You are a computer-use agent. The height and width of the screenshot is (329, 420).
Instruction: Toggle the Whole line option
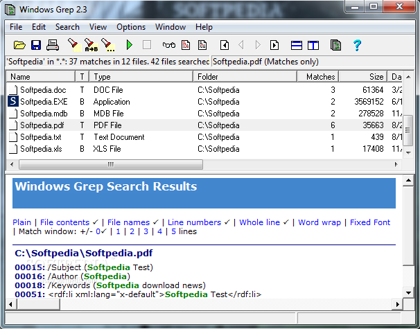click(259, 222)
